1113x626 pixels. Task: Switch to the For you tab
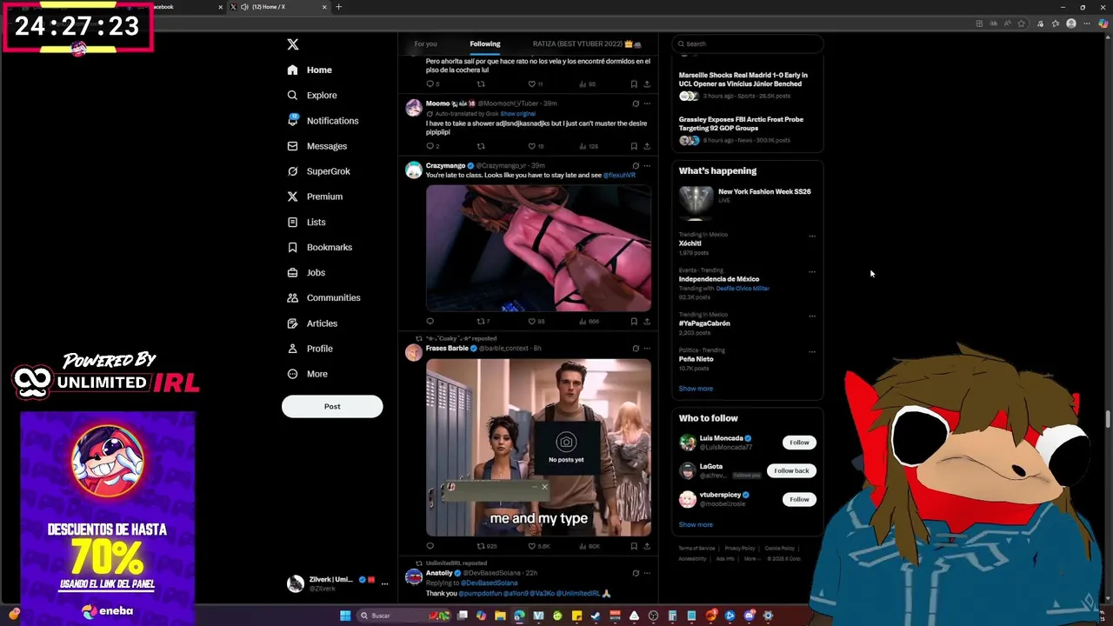425,43
